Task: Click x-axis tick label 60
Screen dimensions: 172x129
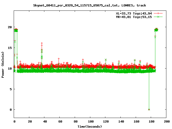Action: click(60, 121)
